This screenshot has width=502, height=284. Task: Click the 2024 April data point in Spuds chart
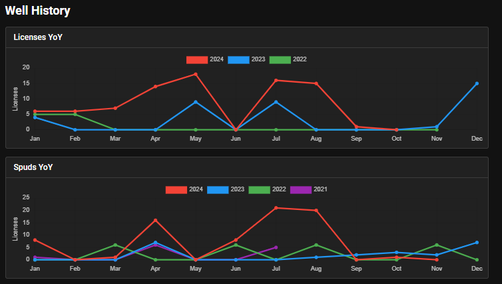[x=155, y=220]
